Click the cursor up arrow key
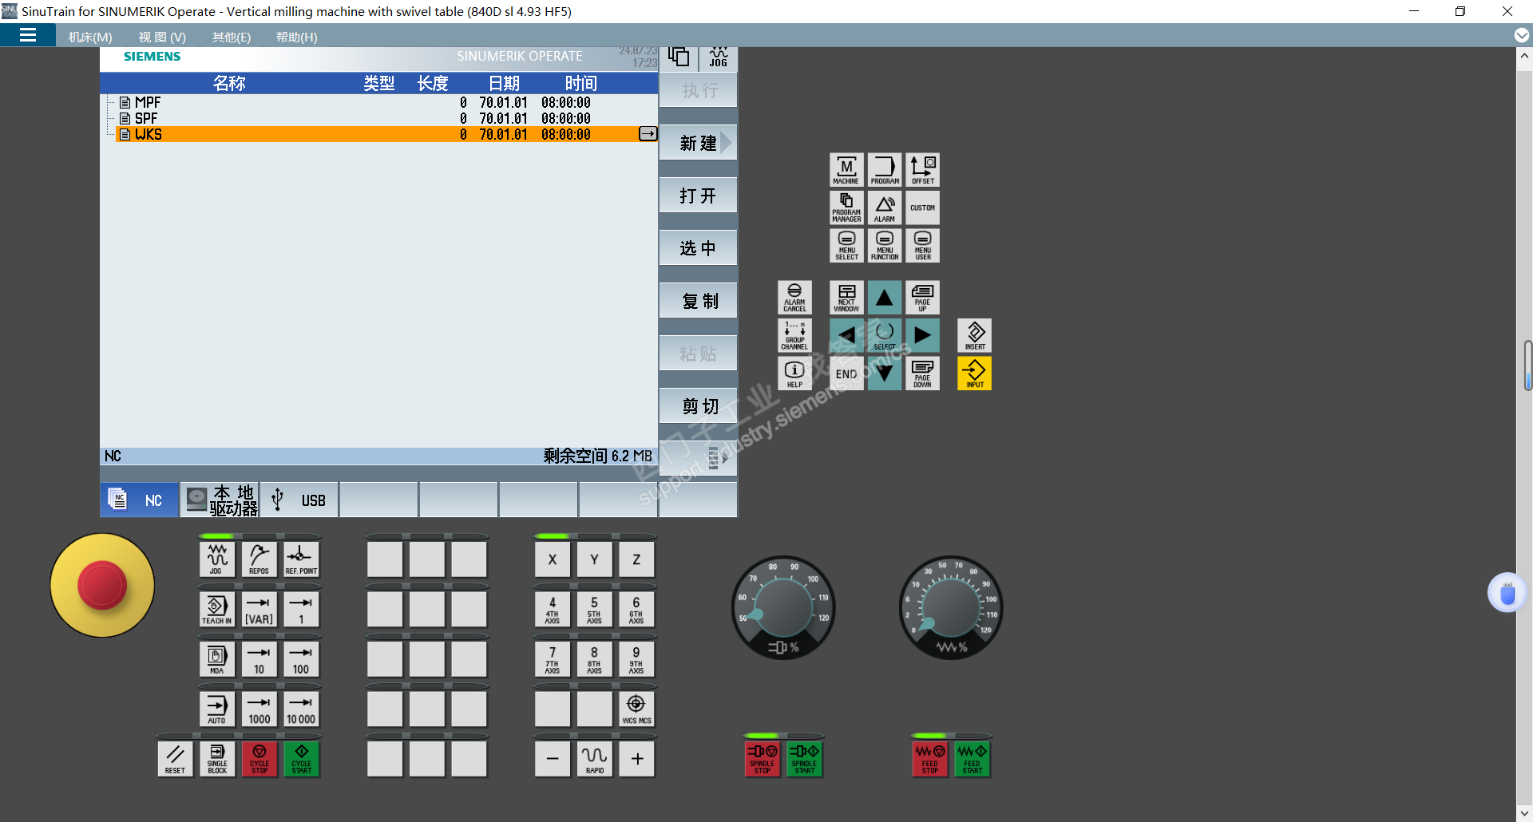The height and width of the screenshot is (822, 1533). tap(885, 298)
